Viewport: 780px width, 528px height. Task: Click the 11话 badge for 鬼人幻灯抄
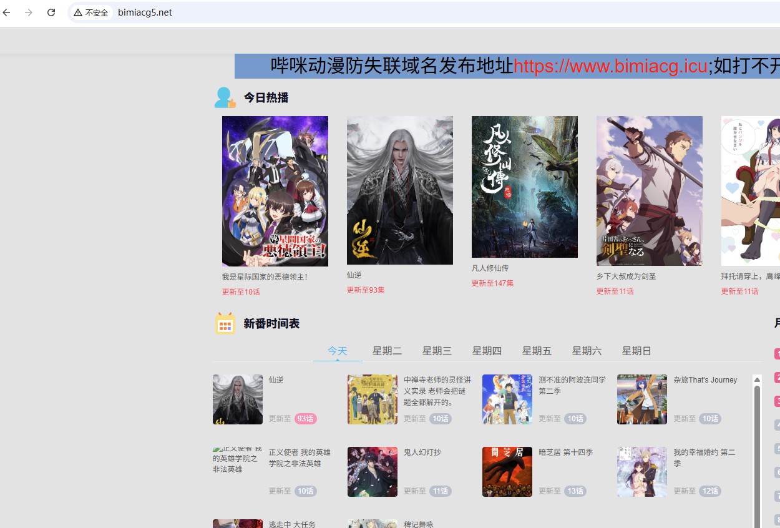pyautogui.click(x=441, y=491)
